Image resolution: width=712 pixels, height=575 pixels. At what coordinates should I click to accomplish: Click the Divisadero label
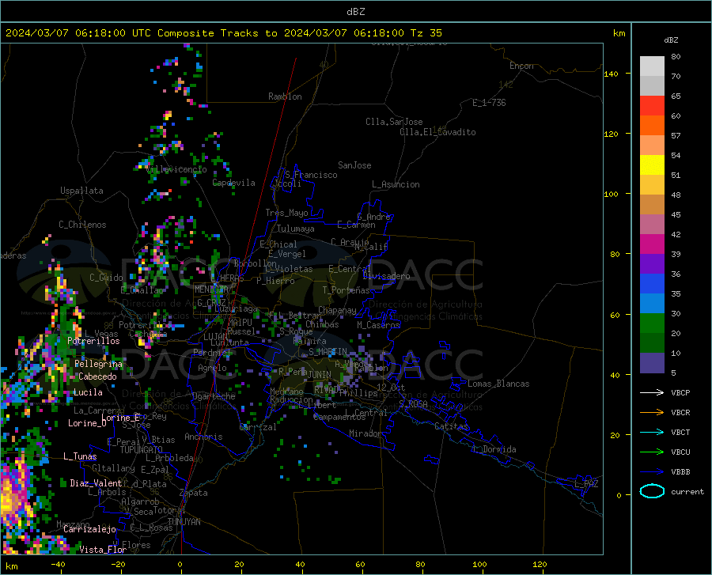coord(386,276)
